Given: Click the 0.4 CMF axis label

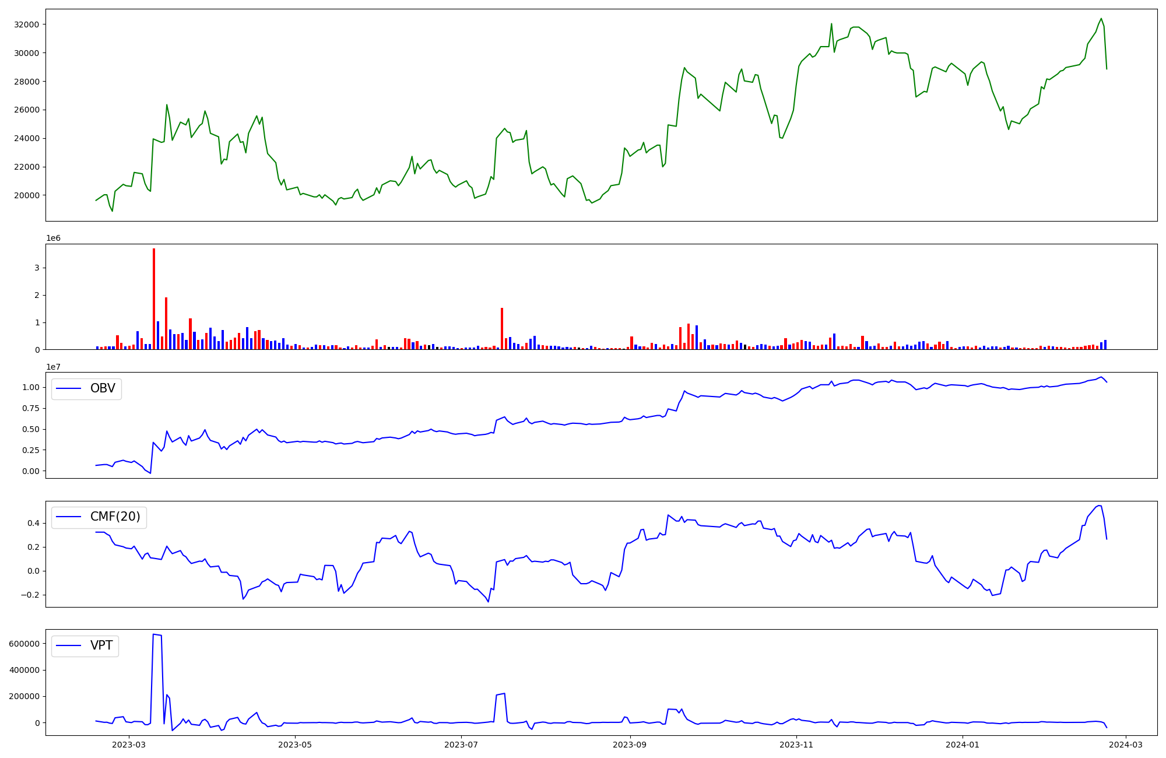Looking at the screenshot, I should [x=33, y=523].
